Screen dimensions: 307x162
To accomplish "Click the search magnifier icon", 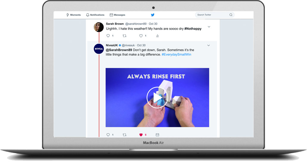I will [231, 15].
